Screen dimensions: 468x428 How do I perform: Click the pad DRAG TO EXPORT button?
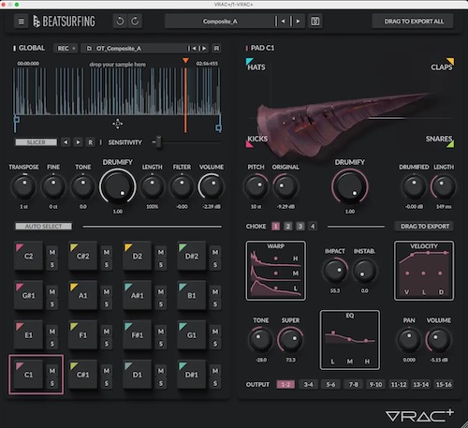click(425, 226)
